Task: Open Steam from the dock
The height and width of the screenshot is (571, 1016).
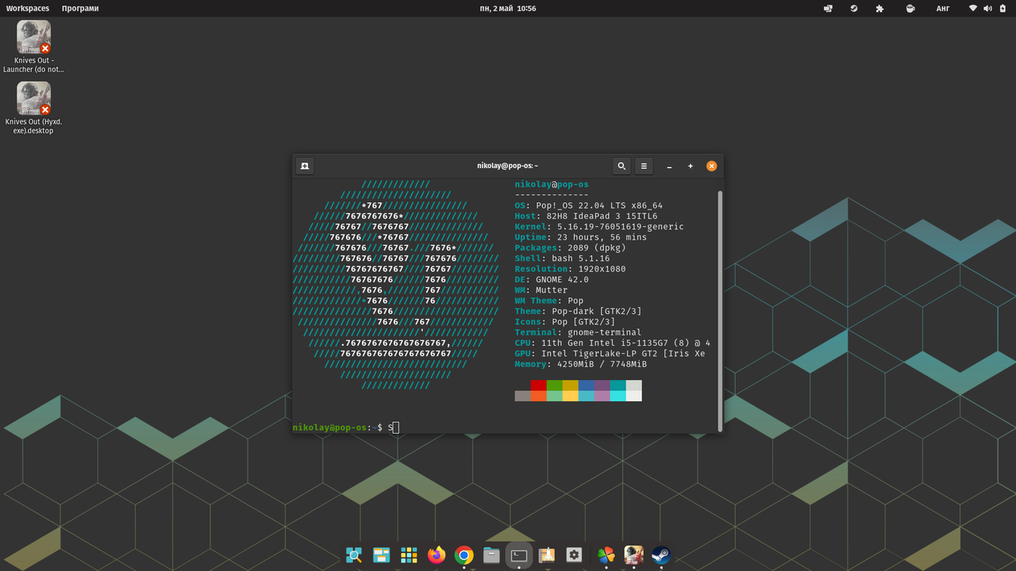Action: (660, 555)
